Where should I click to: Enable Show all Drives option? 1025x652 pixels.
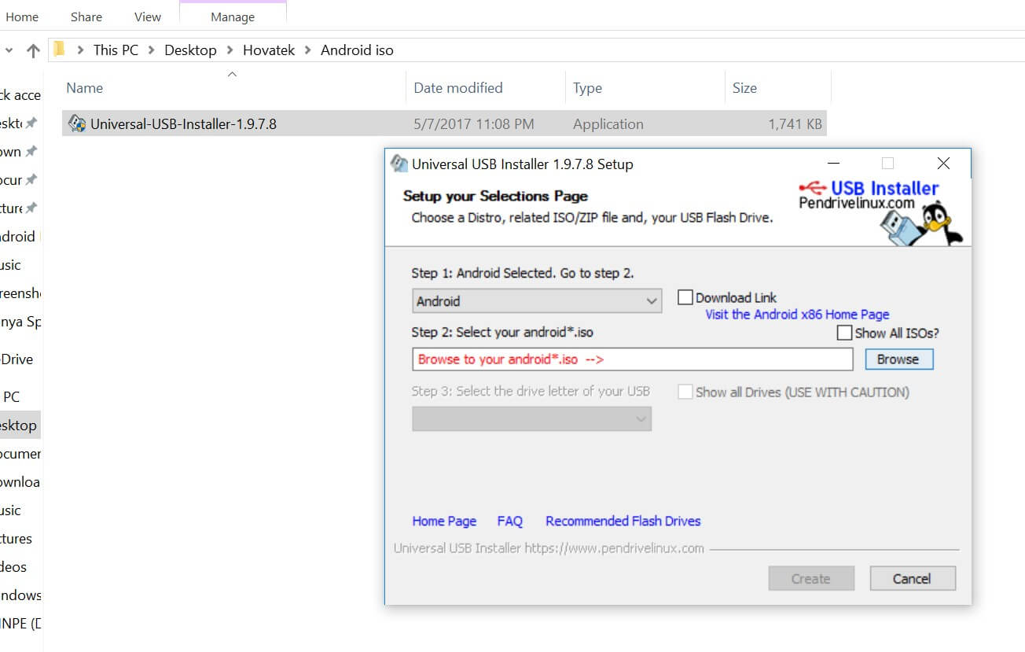(685, 392)
